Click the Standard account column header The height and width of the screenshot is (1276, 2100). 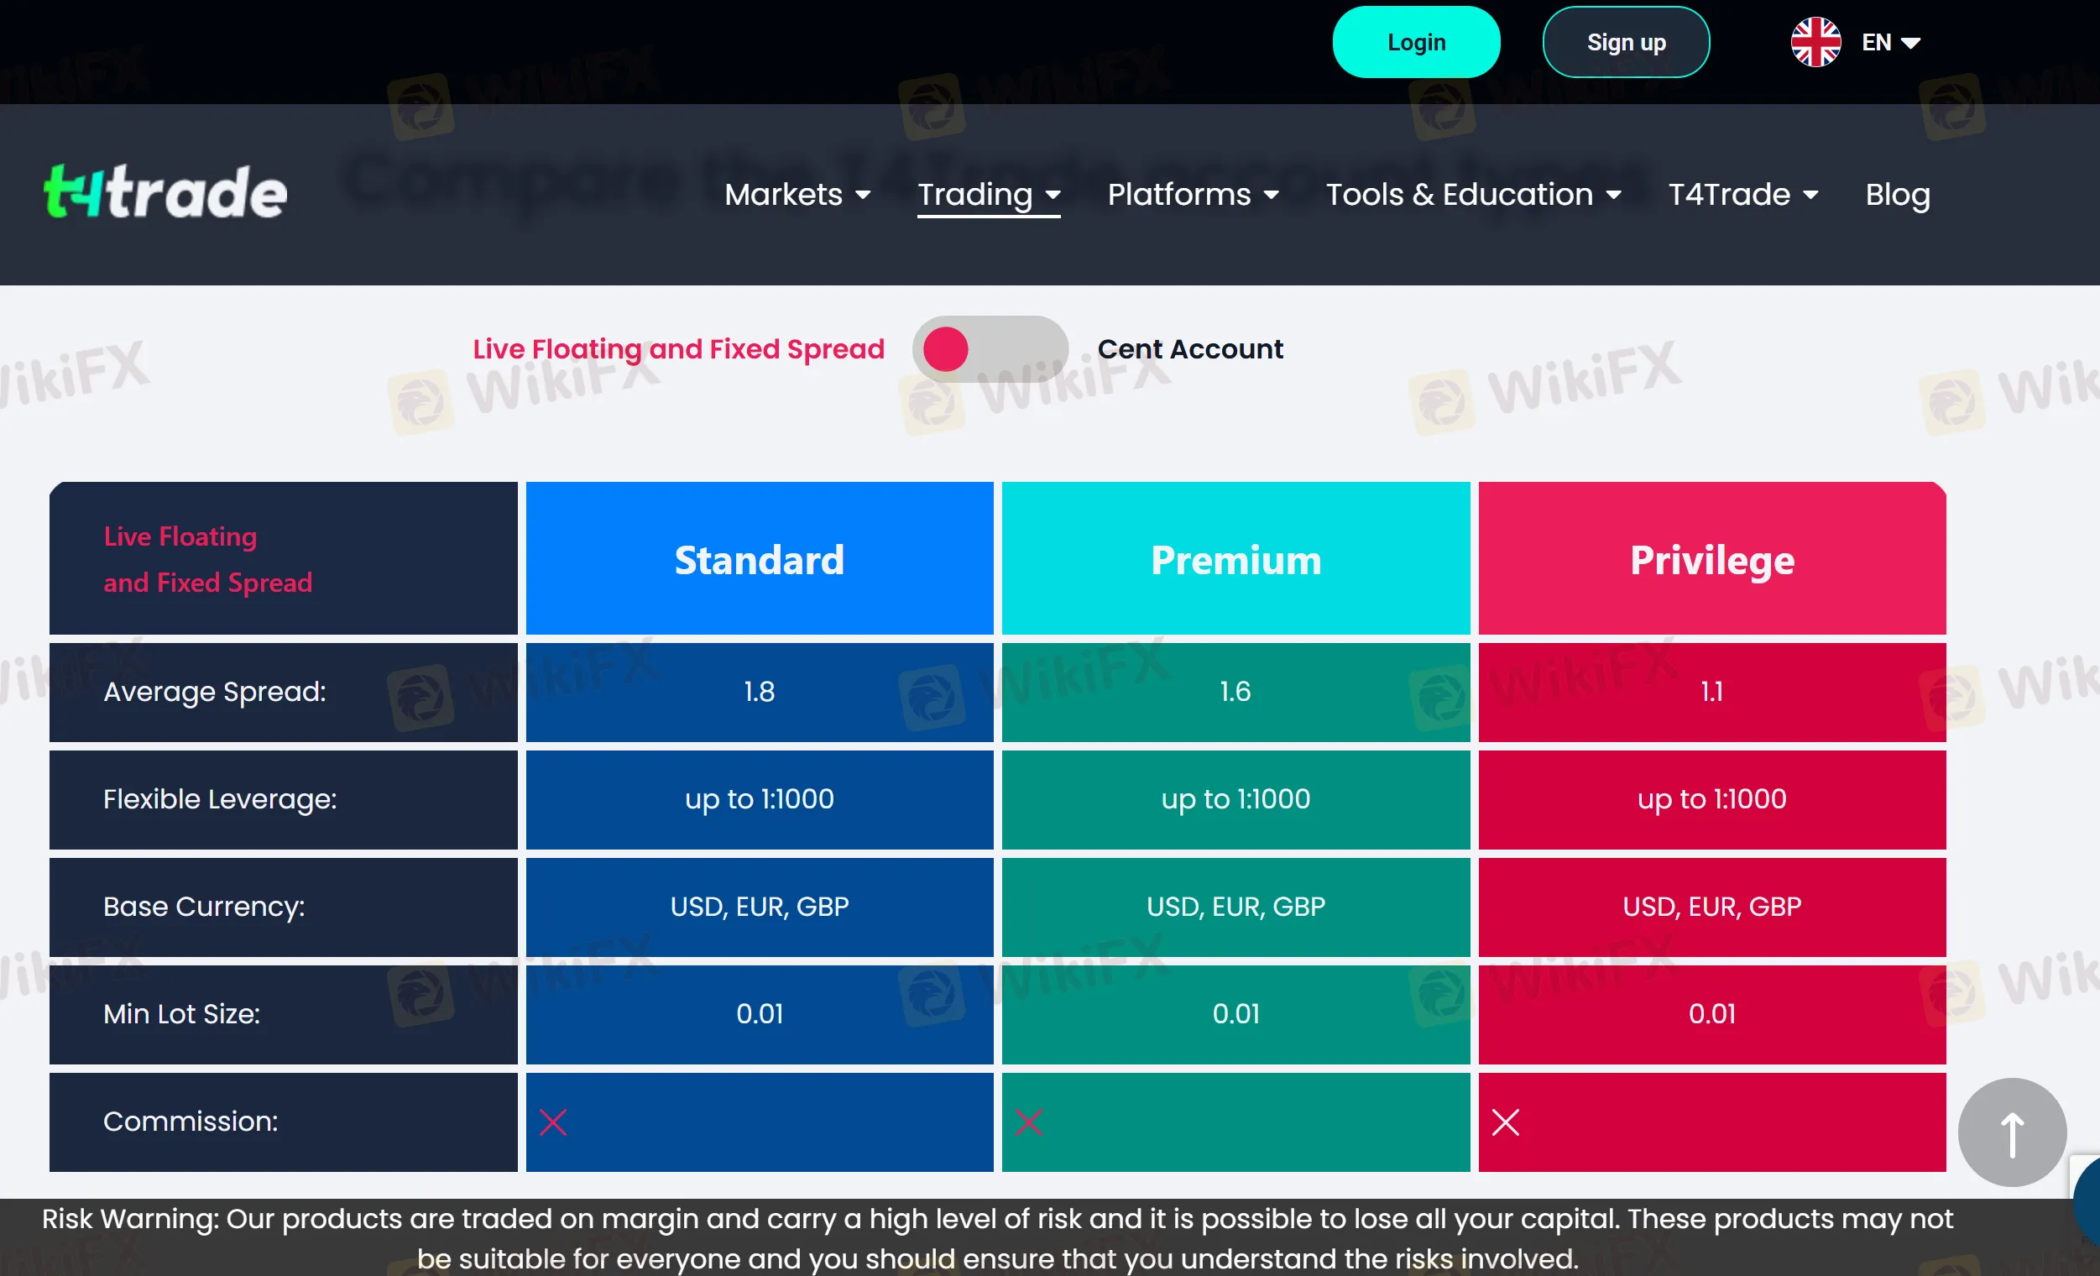[759, 560]
